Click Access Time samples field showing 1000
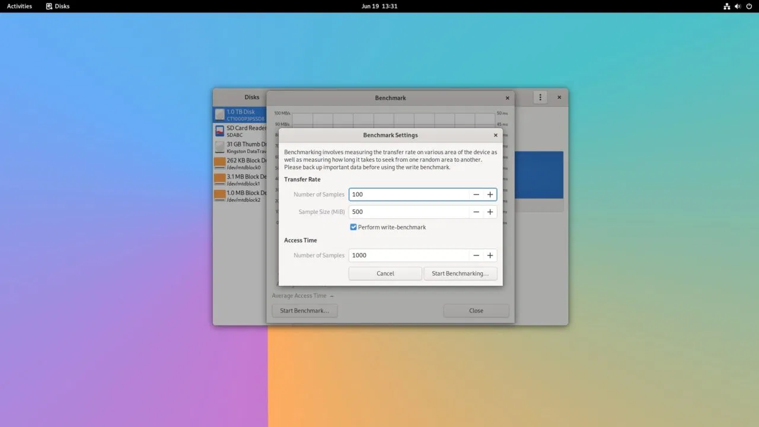Image resolution: width=759 pixels, height=427 pixels. pyautogui.click(x=408, y=256)
